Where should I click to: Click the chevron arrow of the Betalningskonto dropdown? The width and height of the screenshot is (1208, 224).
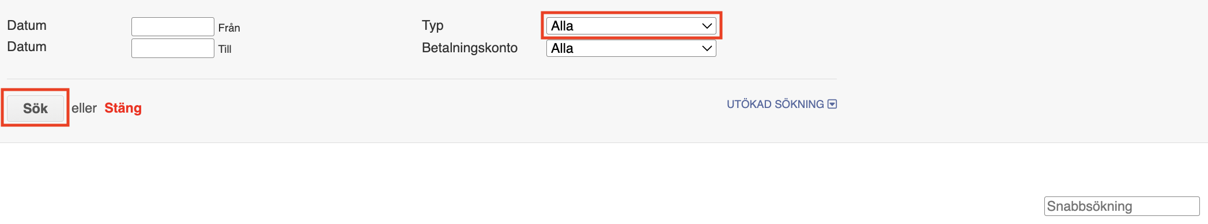point(707,48)
